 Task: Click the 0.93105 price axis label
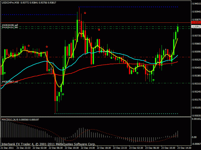click(196, 108)
